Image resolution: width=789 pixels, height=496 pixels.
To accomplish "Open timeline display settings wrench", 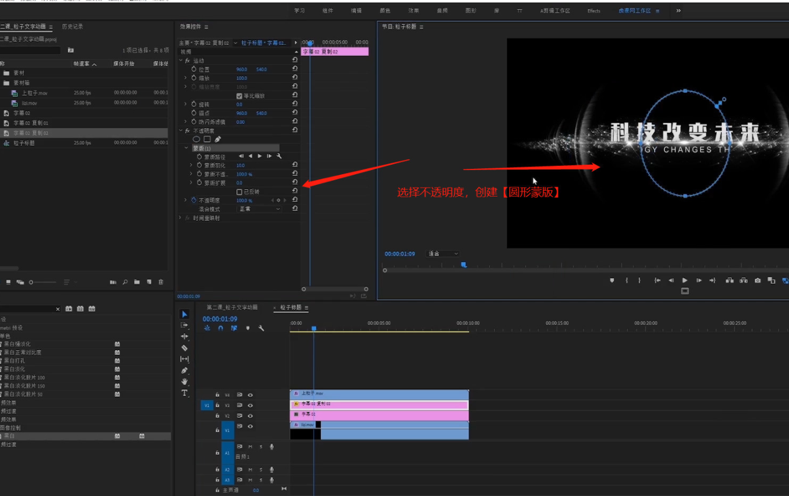I will tap(261, 328).
